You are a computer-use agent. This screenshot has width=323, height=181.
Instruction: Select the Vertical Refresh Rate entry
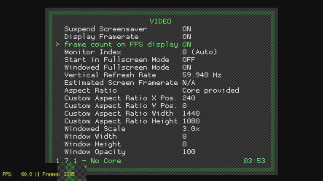[x=110, y=75]
